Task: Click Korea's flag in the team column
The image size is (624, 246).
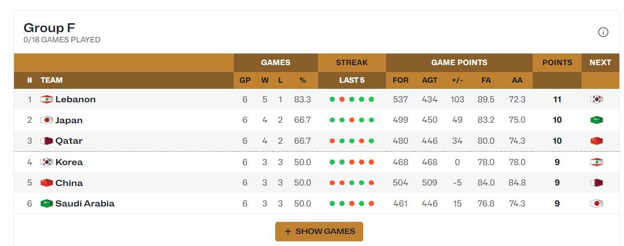Action: click(47, 162)
